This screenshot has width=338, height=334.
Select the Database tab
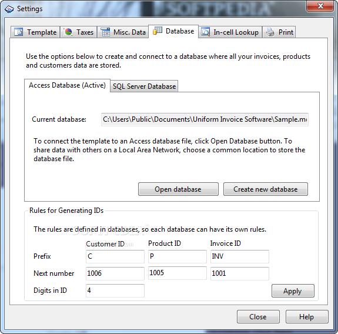(173, 31)
